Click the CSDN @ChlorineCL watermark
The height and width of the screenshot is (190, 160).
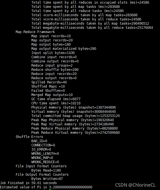[x=135, y=185]
